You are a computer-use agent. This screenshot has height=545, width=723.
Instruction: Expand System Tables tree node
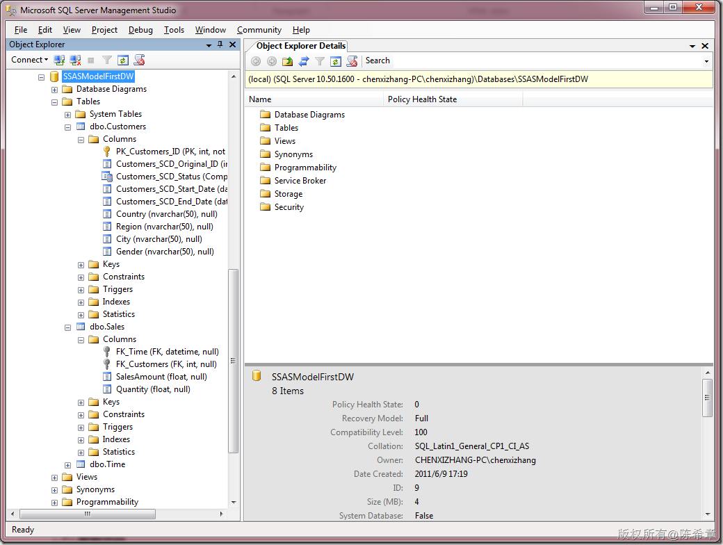point(68,114)
